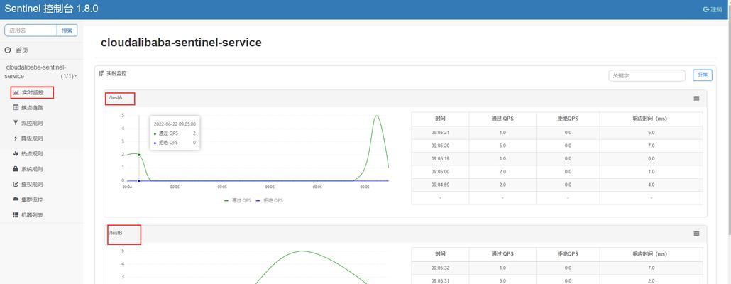Select the 09:05:21 time cell
The height and width of the screenshot is (284, 731).
point(440,133)
